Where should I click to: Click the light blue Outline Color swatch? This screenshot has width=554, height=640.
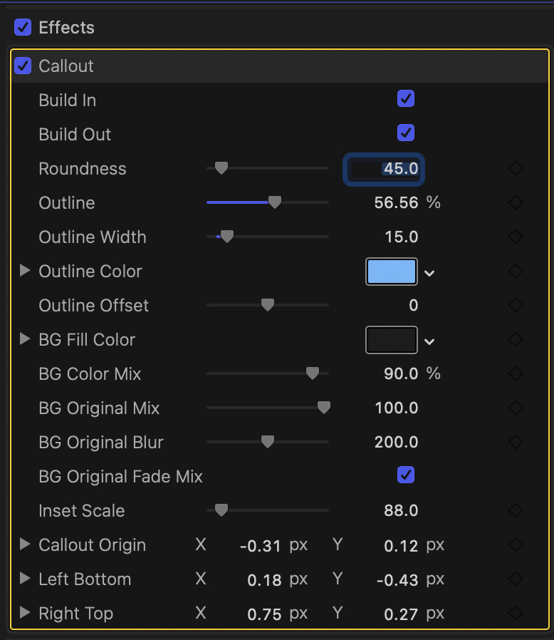[x=391, y=272]
